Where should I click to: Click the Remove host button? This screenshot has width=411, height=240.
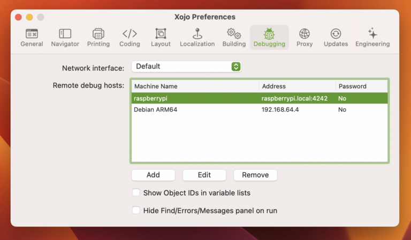[255, 175]
